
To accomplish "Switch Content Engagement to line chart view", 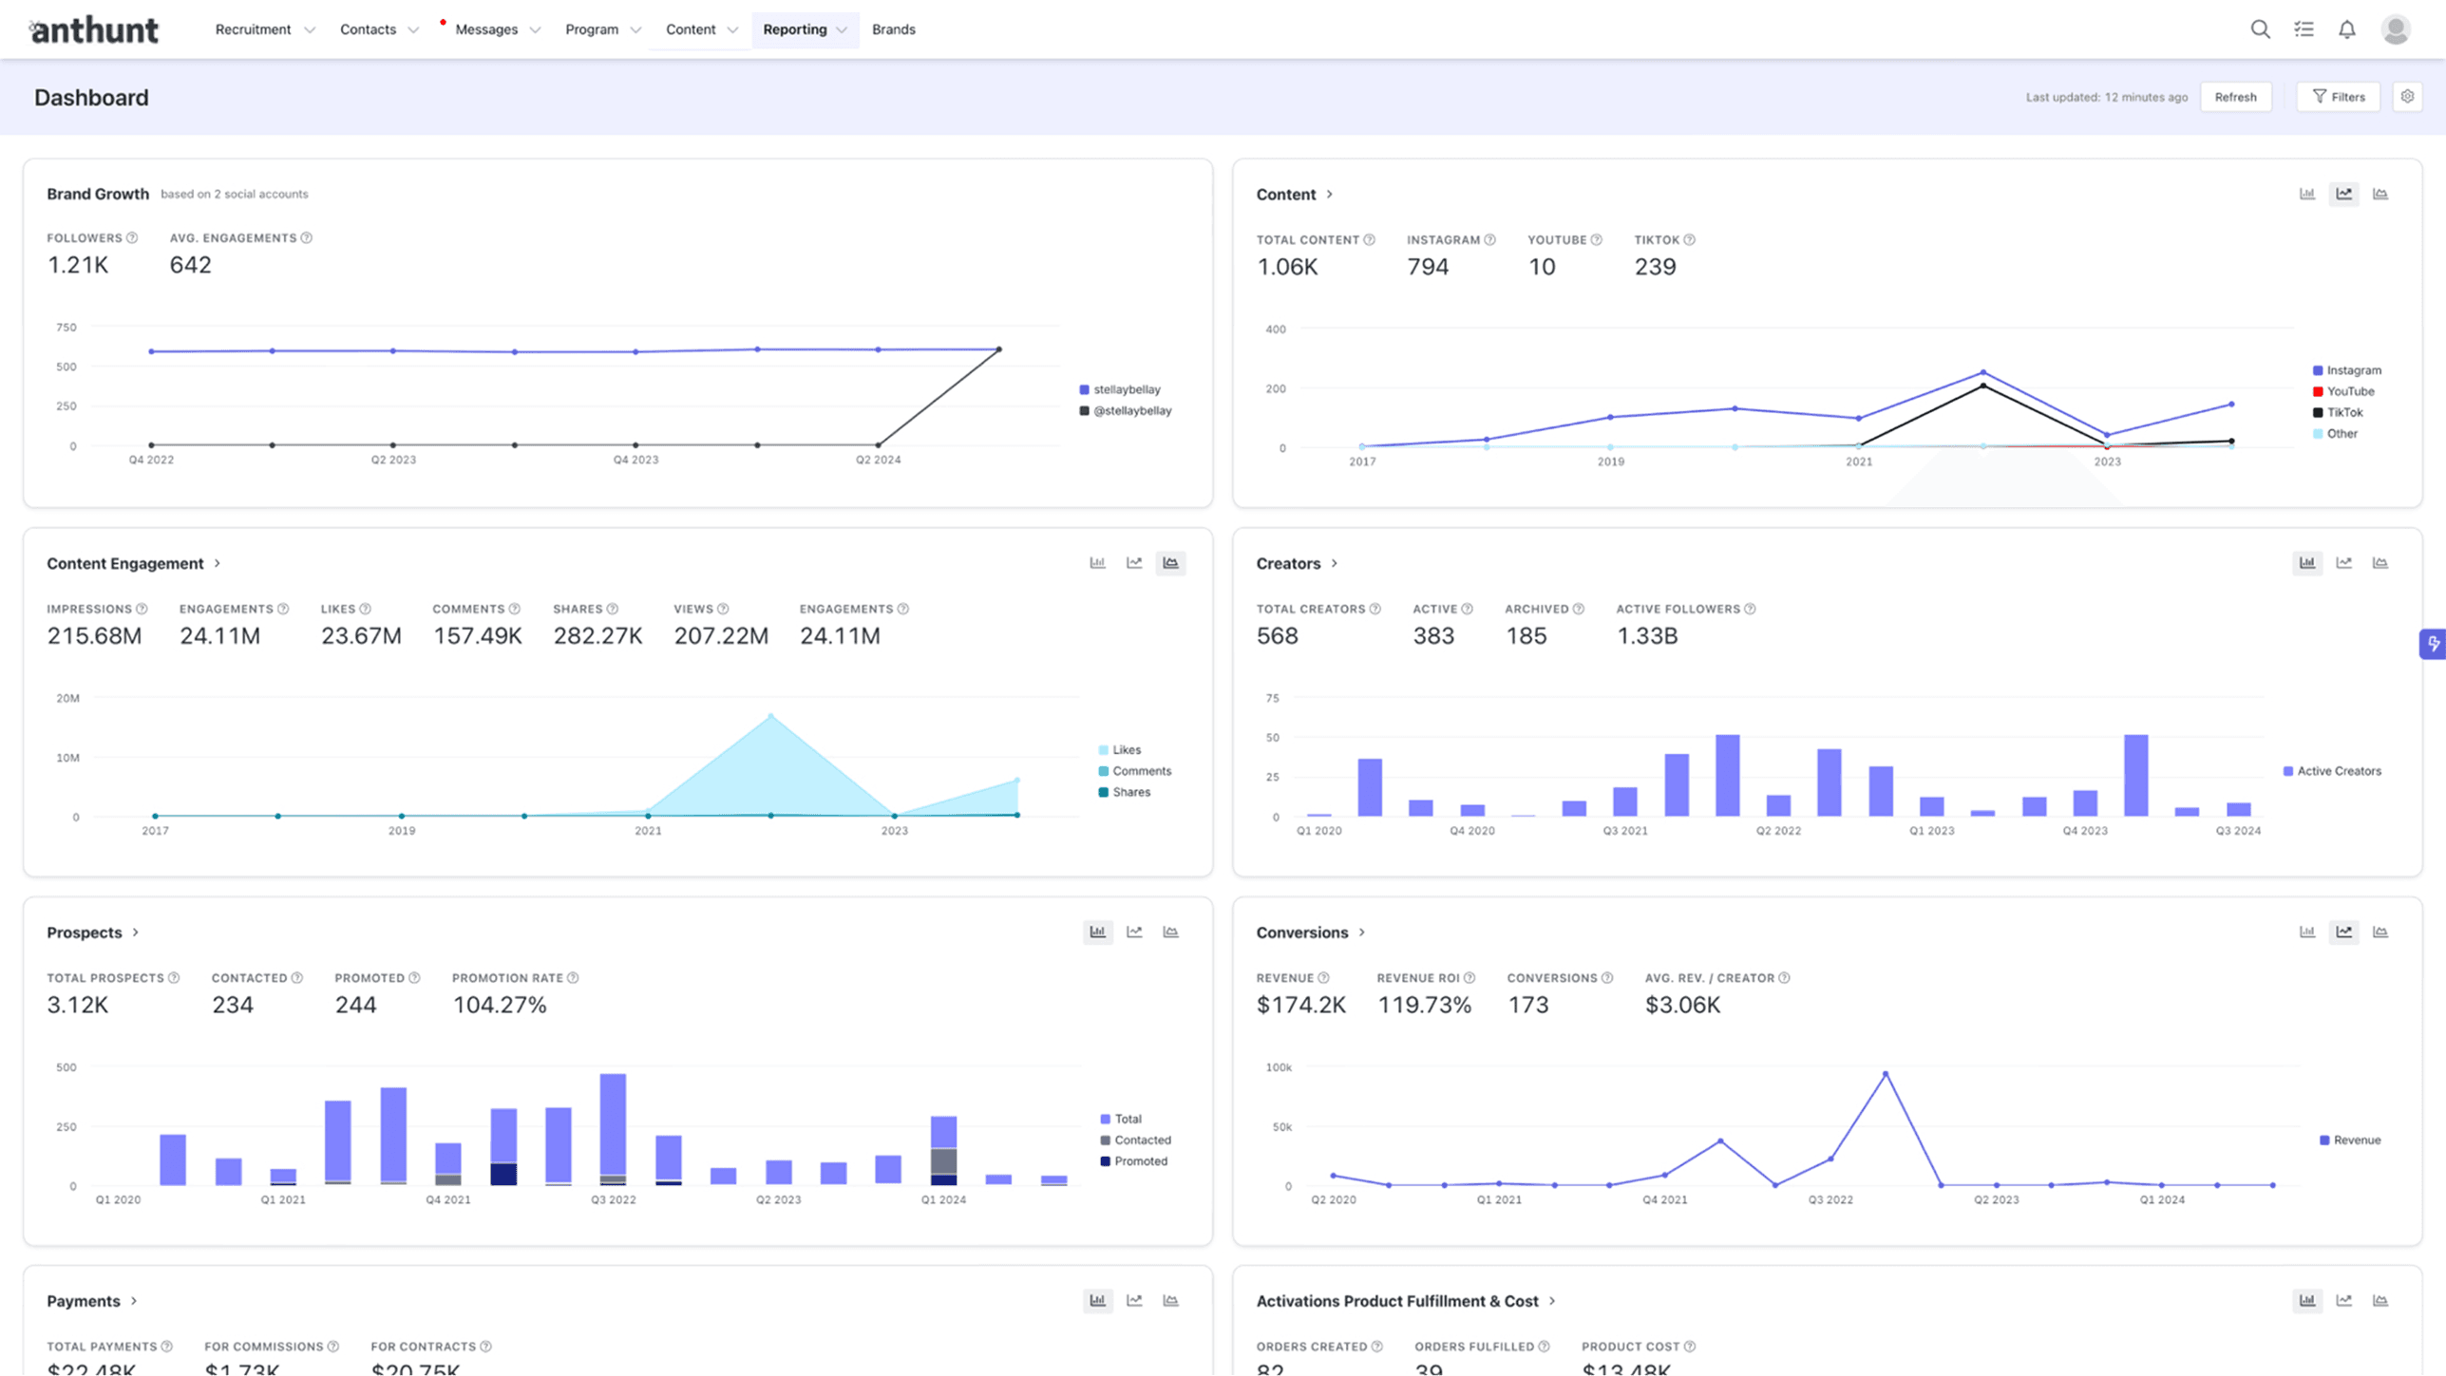I will (1134, 563).
